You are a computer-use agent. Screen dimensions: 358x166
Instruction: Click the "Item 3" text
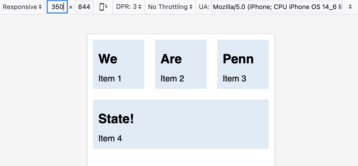click(234, 79)
